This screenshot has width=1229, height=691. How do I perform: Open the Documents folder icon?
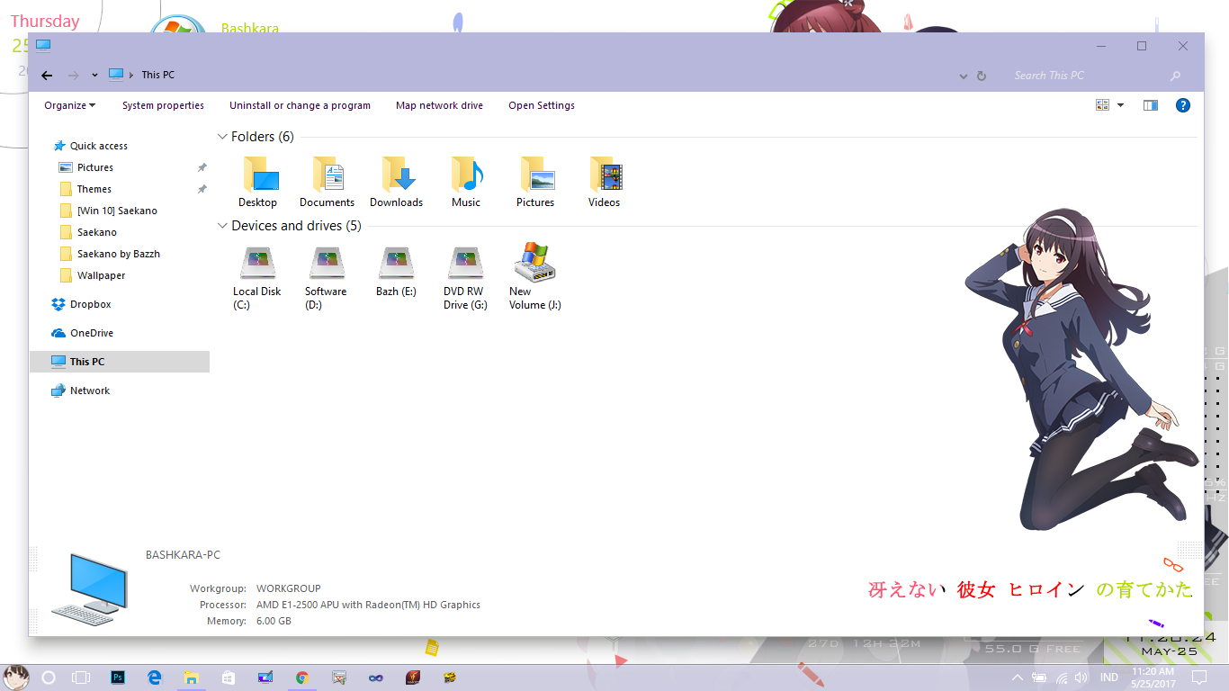click(327, 174)
